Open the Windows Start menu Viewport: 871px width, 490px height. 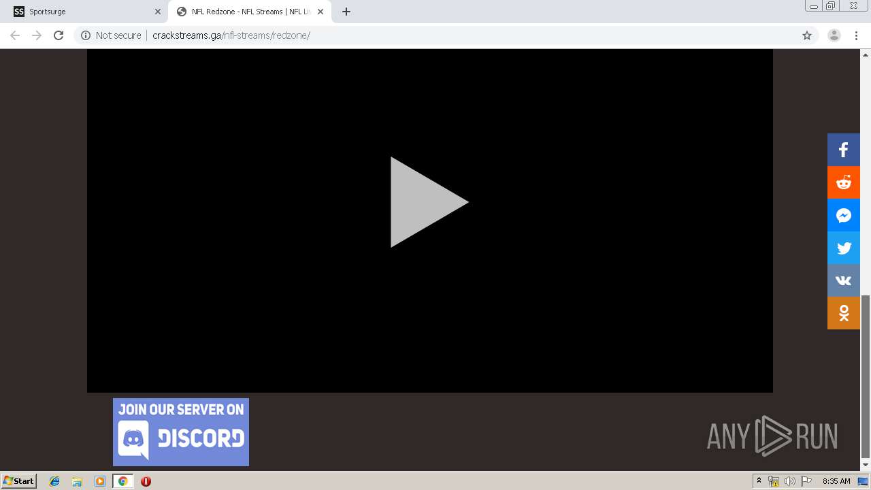click(x=18, y=480)
